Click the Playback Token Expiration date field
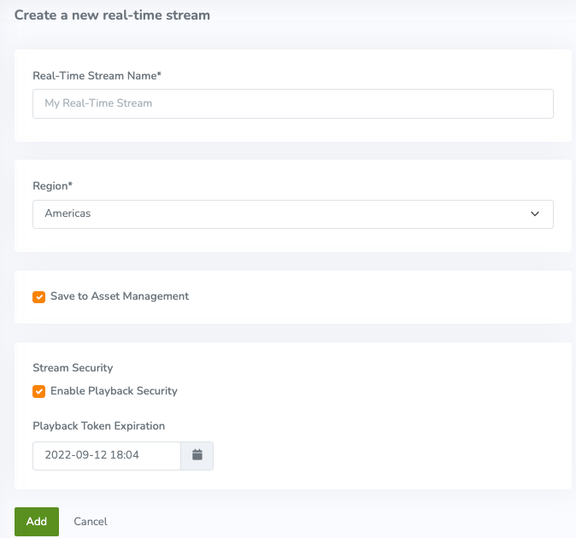The width and height of the screenshot is (576, 538). point(106,455)
